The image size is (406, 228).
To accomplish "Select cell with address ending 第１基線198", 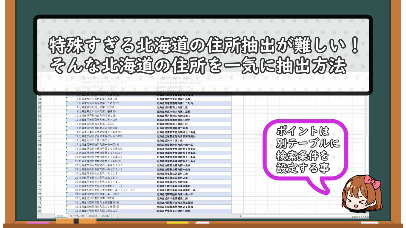I will click(98, 99).
